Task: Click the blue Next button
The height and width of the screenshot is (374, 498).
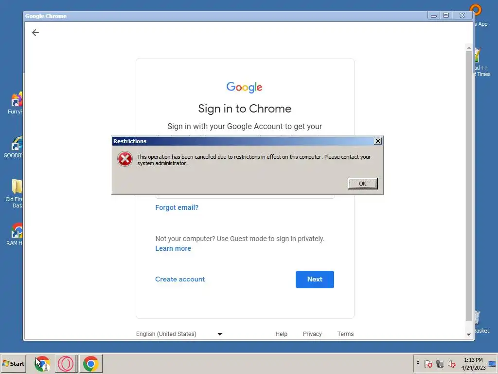Action: pos(315,279)
